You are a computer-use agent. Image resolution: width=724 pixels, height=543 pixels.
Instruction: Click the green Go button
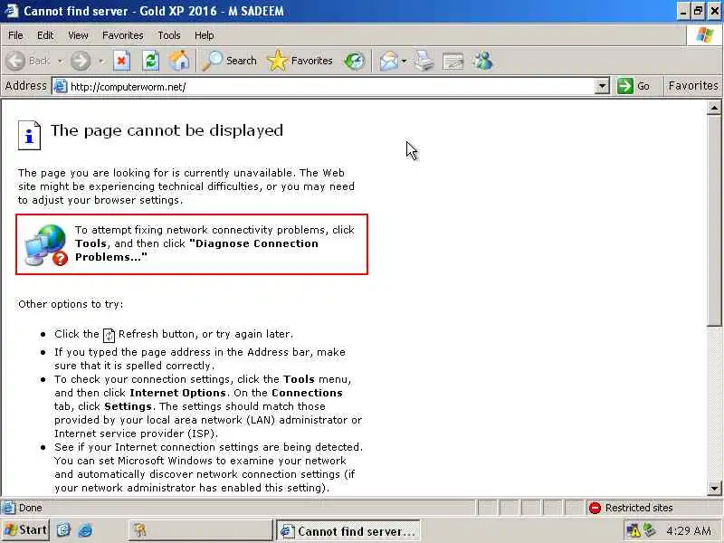click(634, 86)
